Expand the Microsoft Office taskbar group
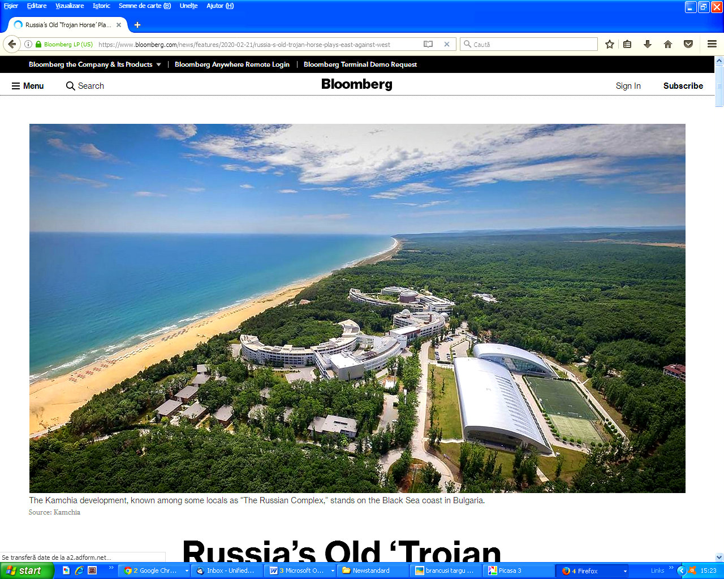Screen dimensions: 724x579 tap(332, 571)
